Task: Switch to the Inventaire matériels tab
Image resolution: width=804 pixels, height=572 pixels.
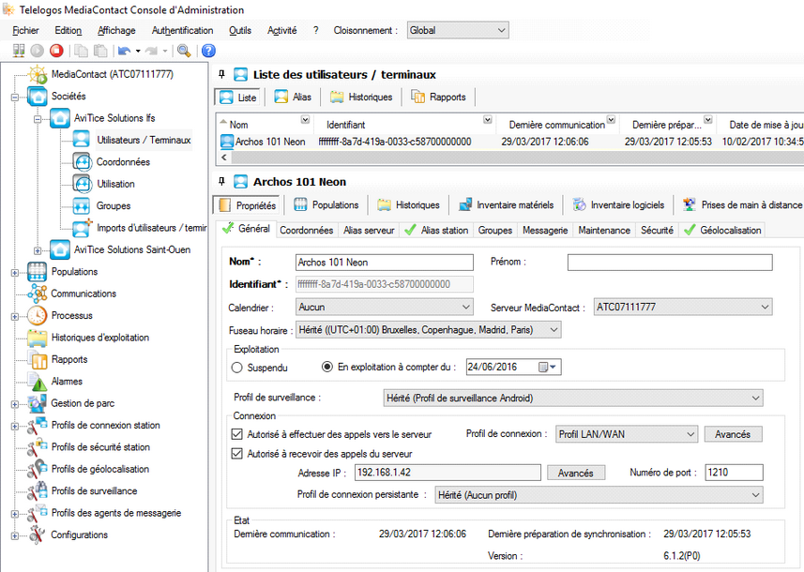Action: 506,205
